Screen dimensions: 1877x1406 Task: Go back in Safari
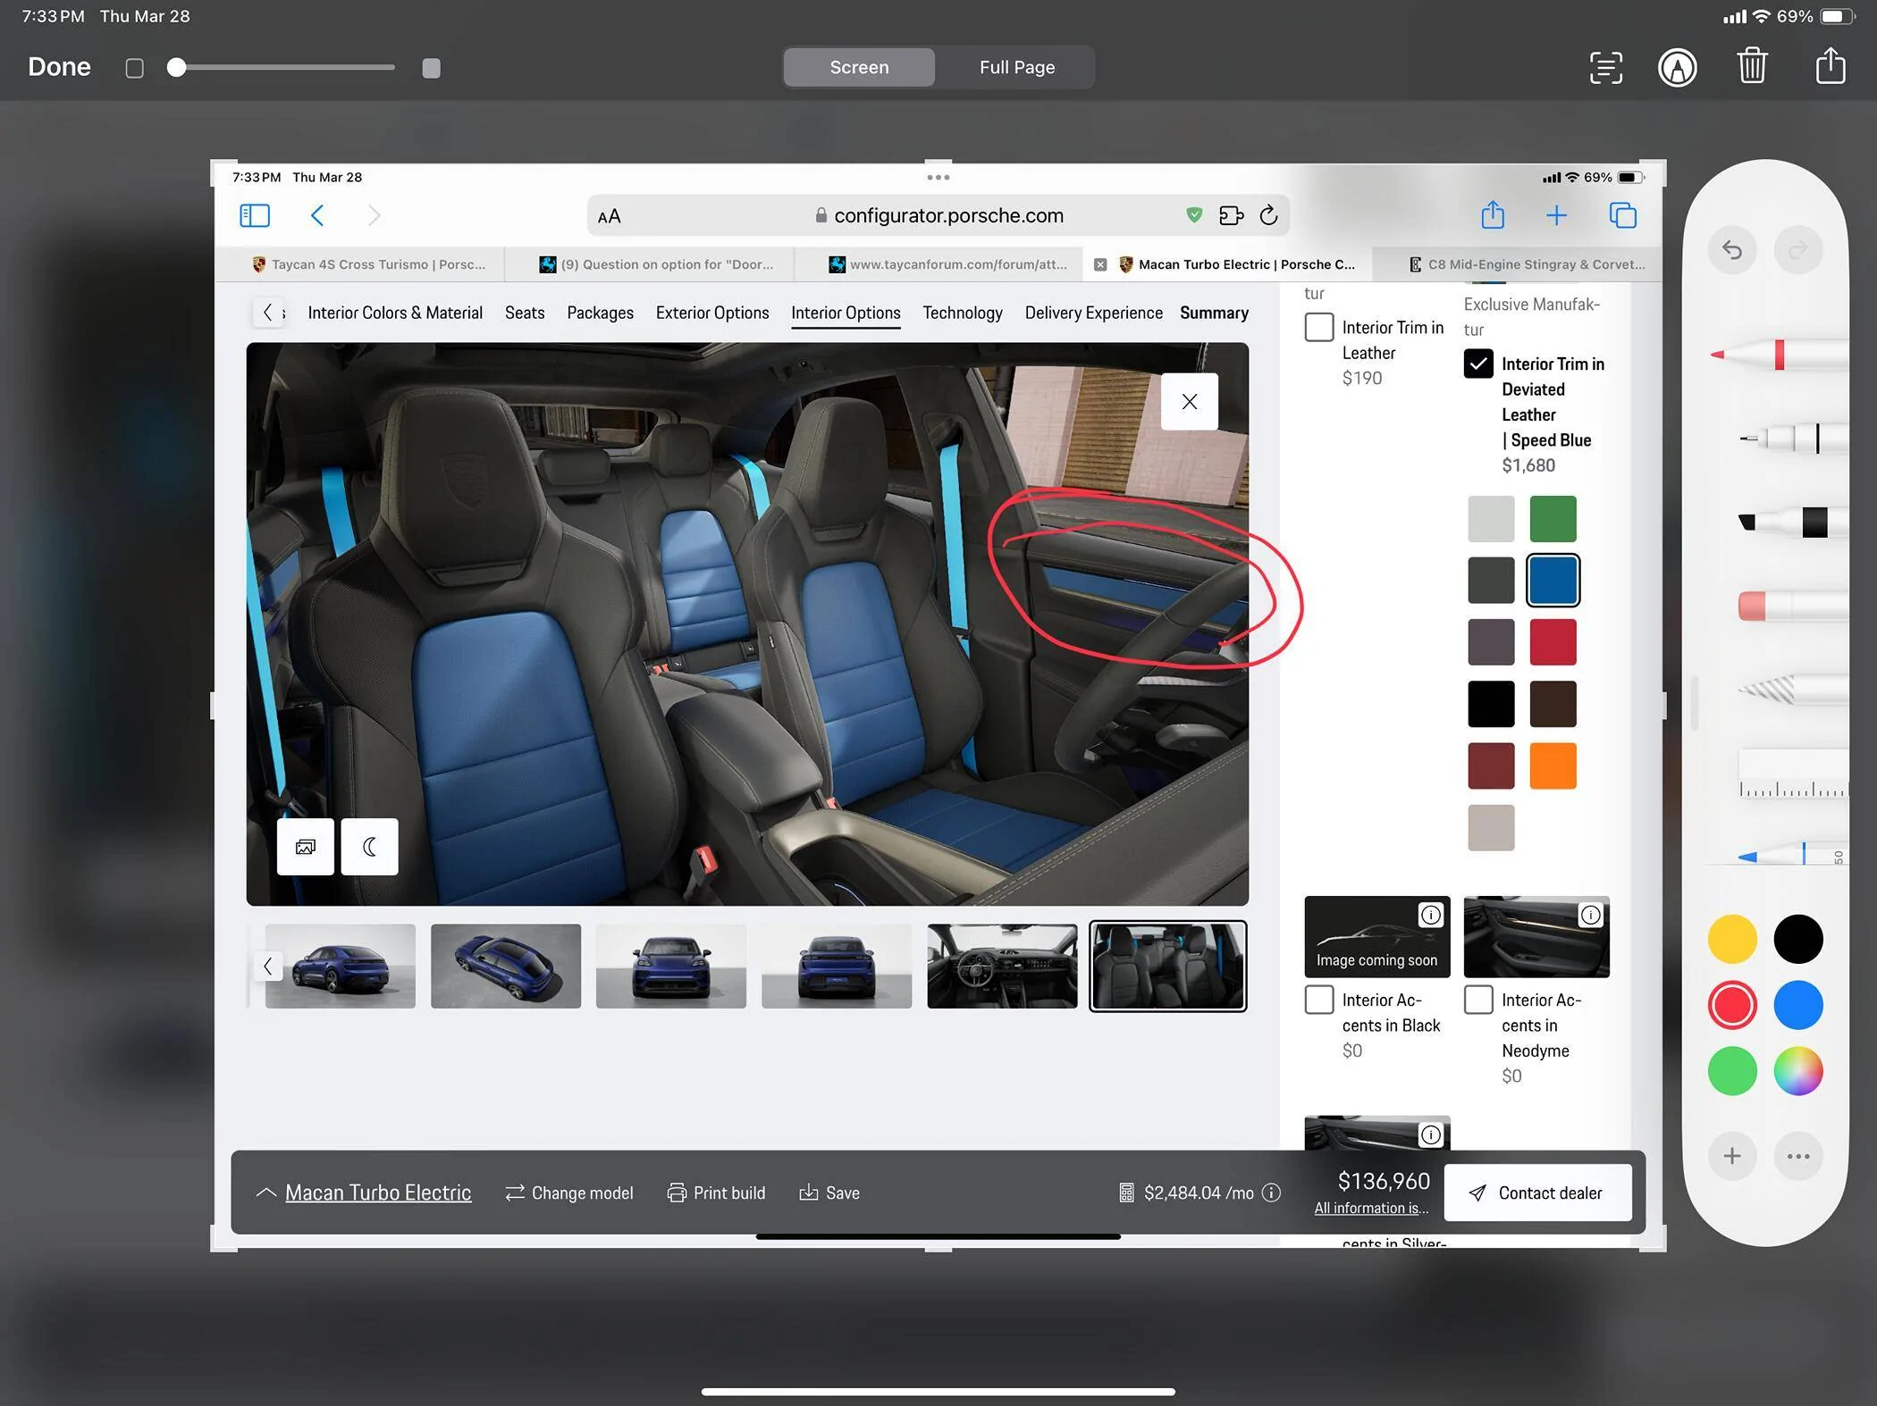(317, 215)
